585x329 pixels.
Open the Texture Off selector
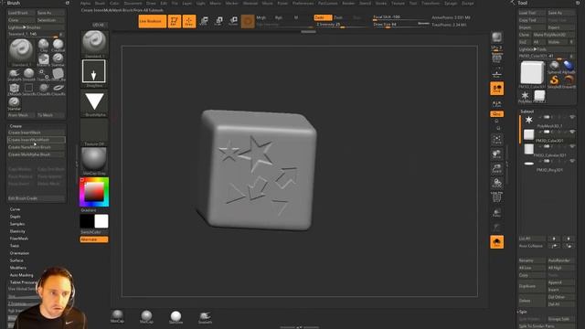tap(94, 132)
